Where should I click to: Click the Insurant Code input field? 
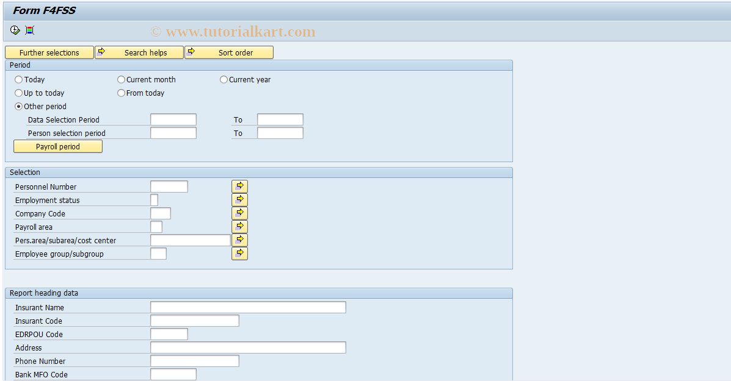click(195, 321)
